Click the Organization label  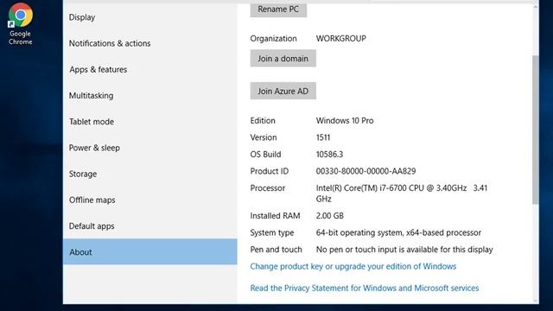coord(273,38)
